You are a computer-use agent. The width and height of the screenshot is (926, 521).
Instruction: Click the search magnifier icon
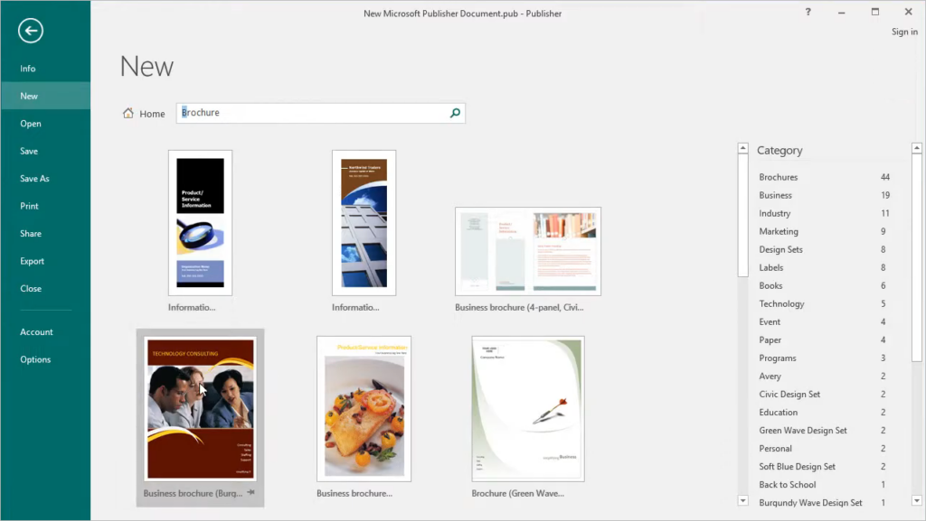coord(455,113)
